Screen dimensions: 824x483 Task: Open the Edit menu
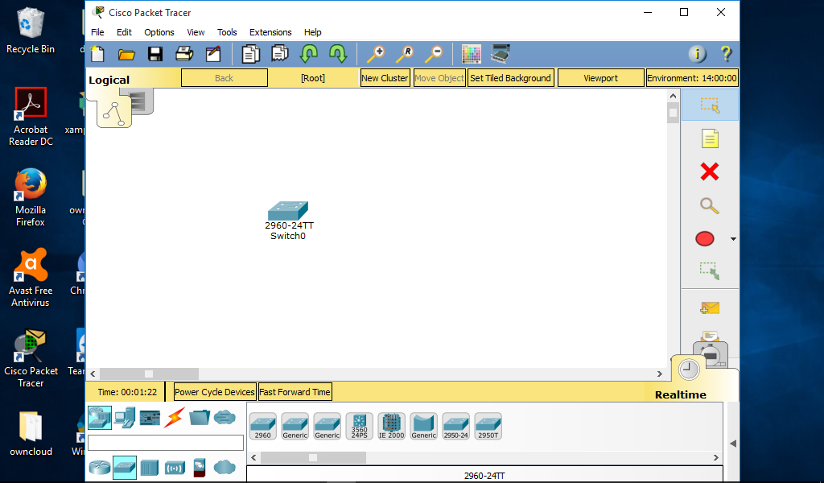(x=124, y=32)
